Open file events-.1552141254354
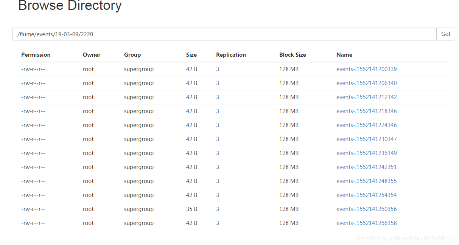The image size is (459, 245). click(x=367, y=195)
